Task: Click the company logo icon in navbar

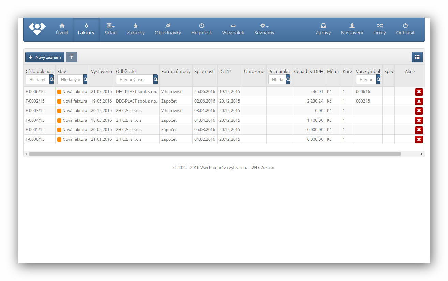Action: point(37,29)
